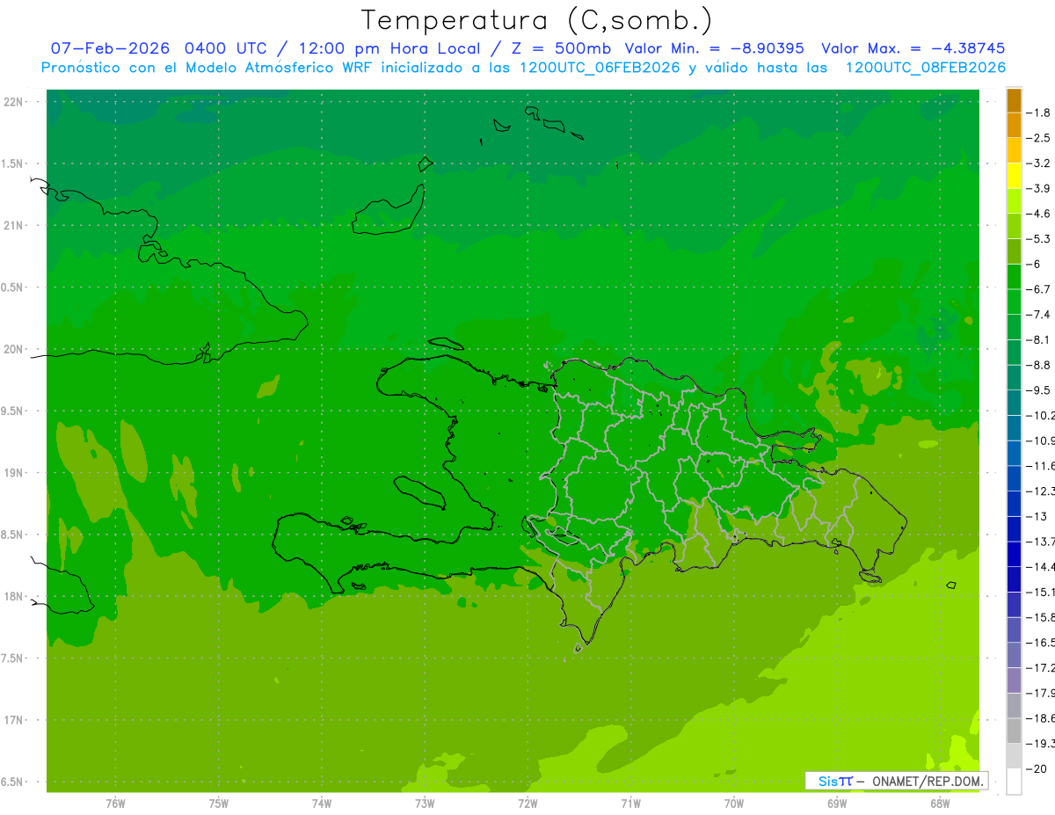
Task: Click the '-9.5' colorbar value
Action: tap(1038, 390)
